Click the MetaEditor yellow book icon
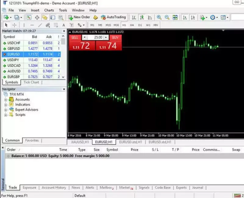 tap(95, 17)
